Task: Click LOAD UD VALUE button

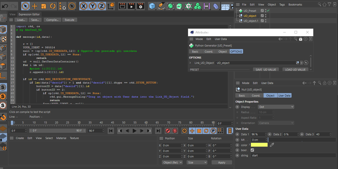Action: 295,70
